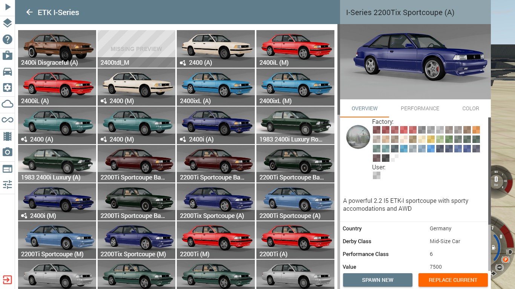Select the blue 2400ixL (A) thumbnail

(216, 87)
